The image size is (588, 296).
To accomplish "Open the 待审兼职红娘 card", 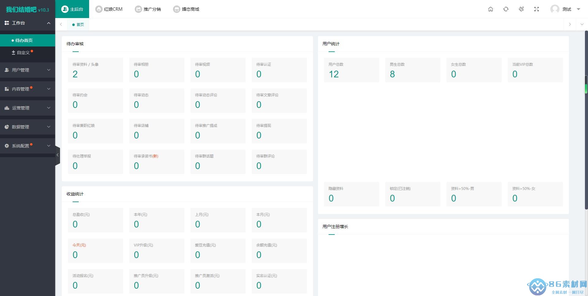I will point(96,131).
